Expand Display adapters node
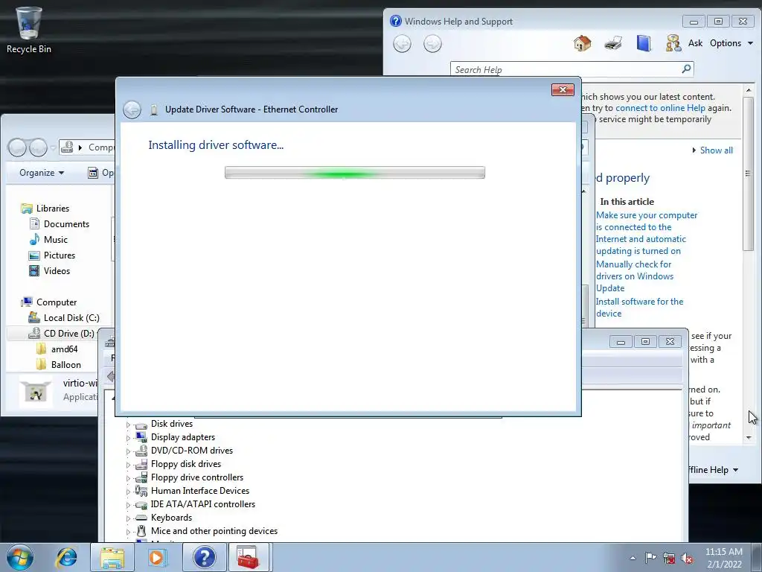The height and width of the screenshot is (572, 762). point(129,438)
